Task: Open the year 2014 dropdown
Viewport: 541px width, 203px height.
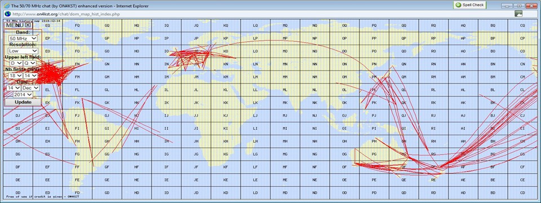Action: (x=23, y=94)
